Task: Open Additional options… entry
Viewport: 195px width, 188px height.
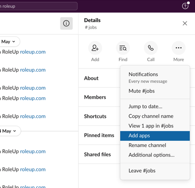Action: 155,155
